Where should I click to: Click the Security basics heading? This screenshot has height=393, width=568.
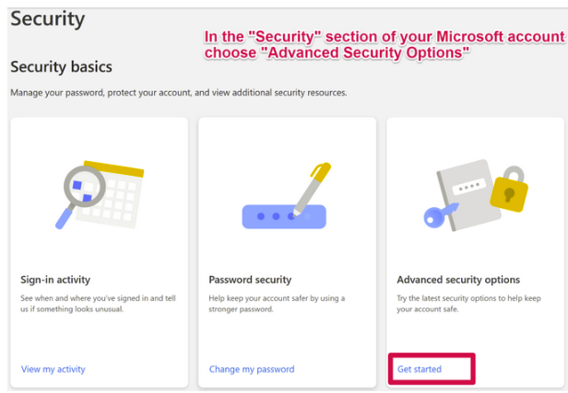(61, 67)
